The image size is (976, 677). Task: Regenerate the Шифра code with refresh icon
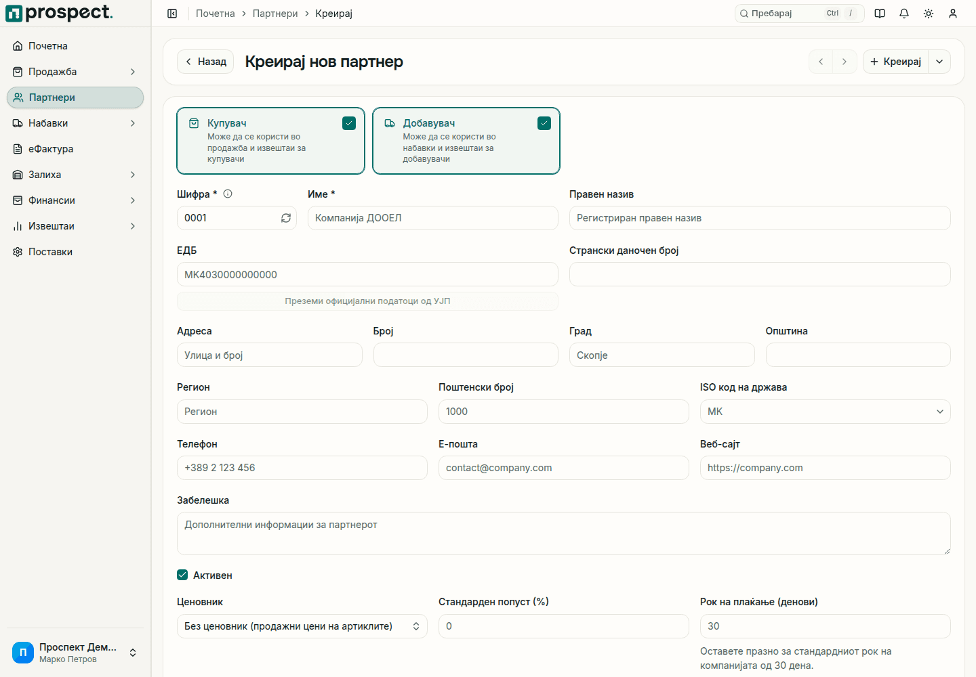(x=286, y=218)
